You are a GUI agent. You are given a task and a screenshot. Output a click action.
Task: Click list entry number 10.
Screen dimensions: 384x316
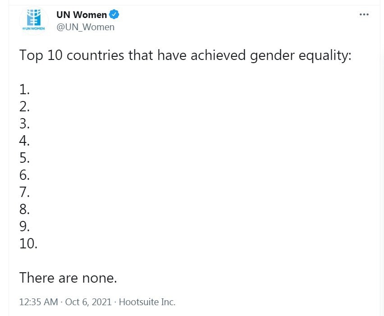[28, 244]
